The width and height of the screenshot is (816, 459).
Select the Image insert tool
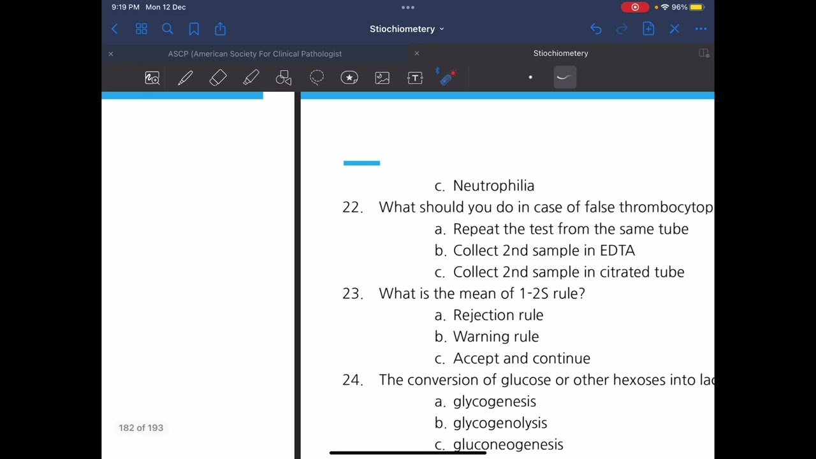pos(382,78)
